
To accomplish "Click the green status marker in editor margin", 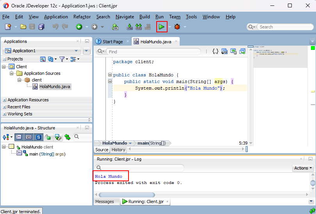I will pyautogui.click(x=312, y=48).
